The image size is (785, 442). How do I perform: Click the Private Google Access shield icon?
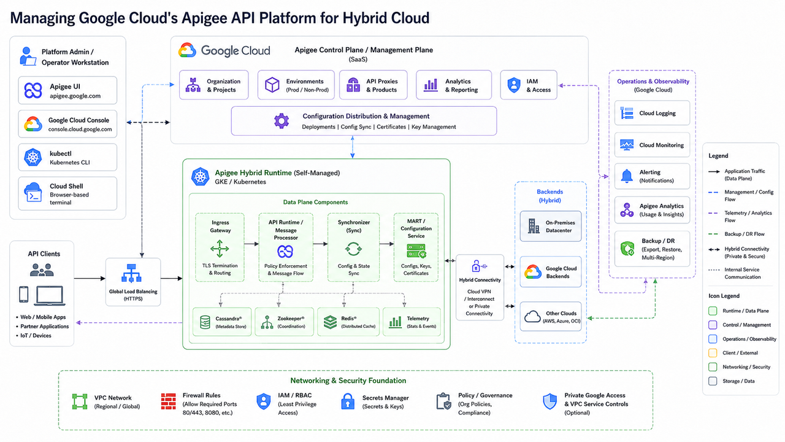[x=550, y=402]
